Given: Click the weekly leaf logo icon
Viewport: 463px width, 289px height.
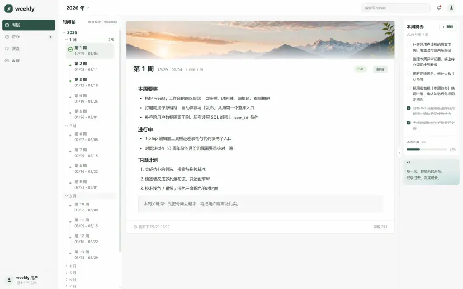Looking at the screenshot, I should 8,8.
